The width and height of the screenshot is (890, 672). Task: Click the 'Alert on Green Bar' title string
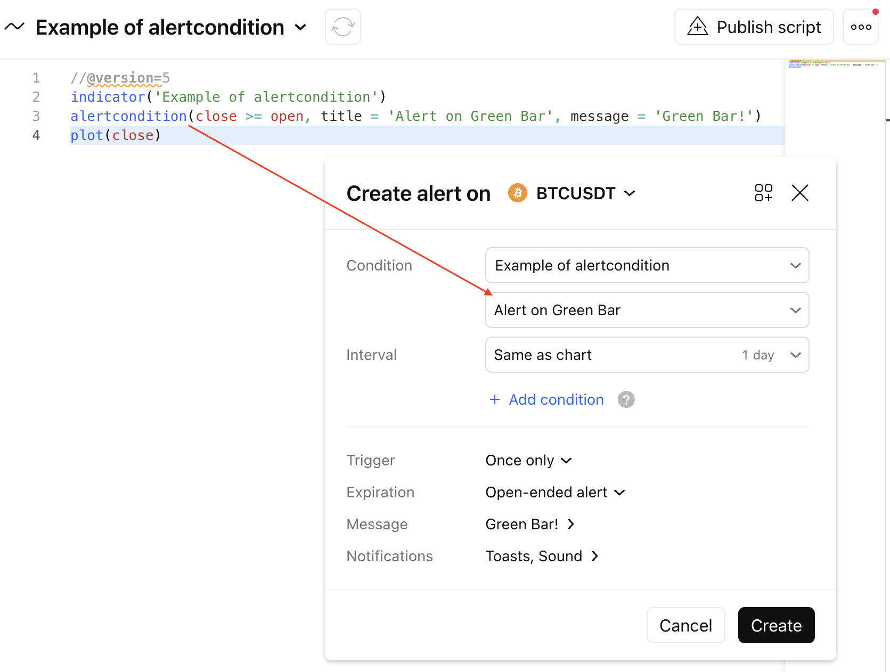pos(471,116)
